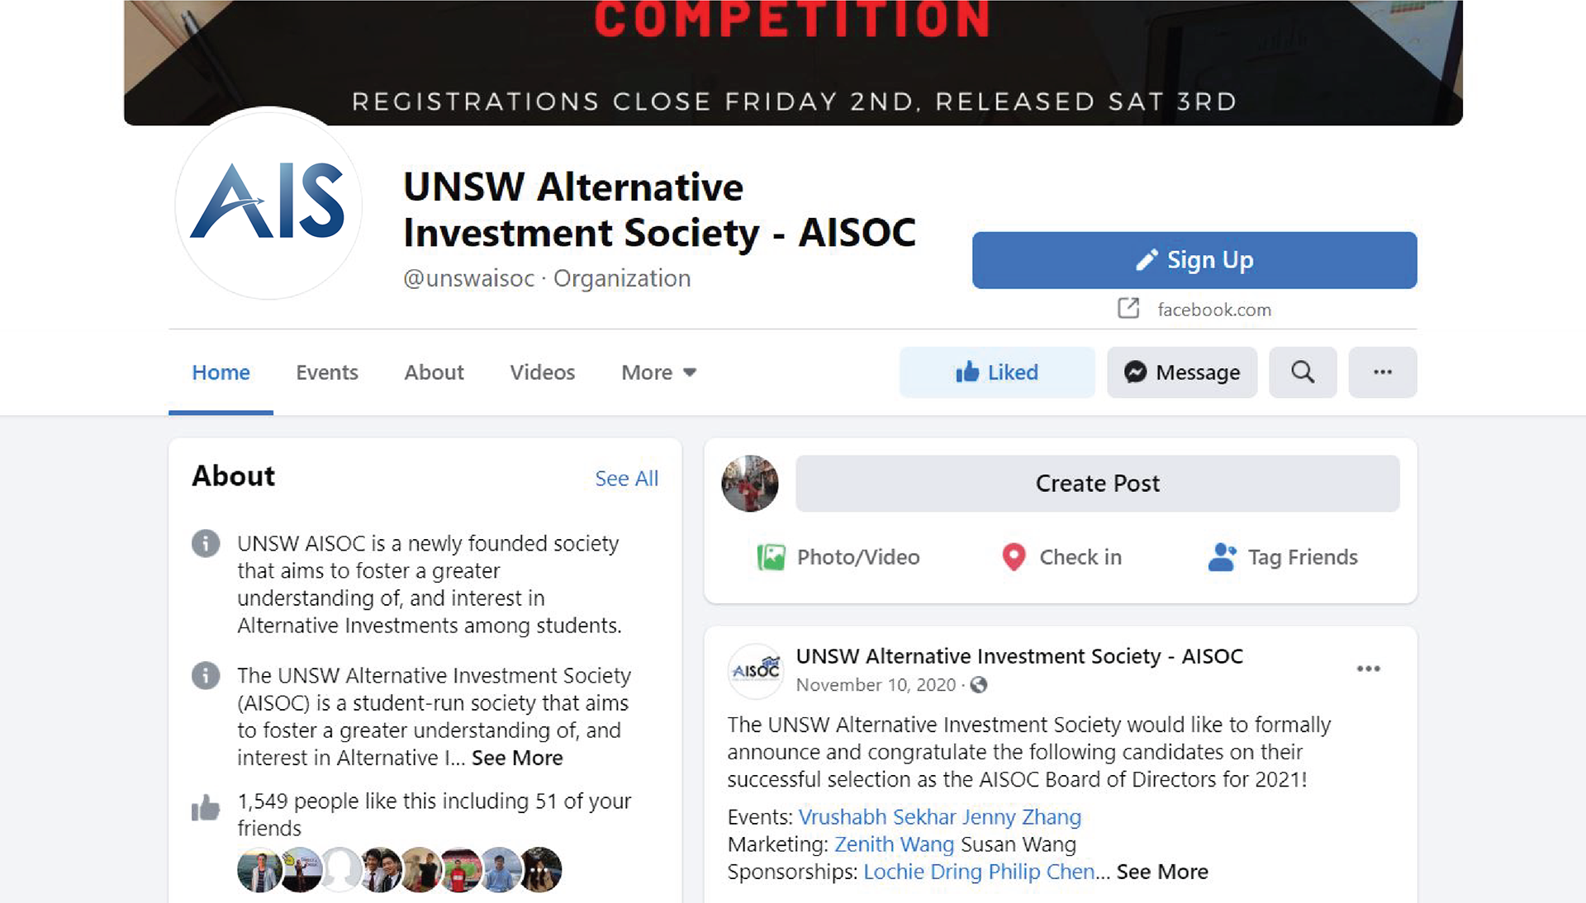Click the globe public audience icon
Screen dimensions: 1586x903
click(979, 685)
